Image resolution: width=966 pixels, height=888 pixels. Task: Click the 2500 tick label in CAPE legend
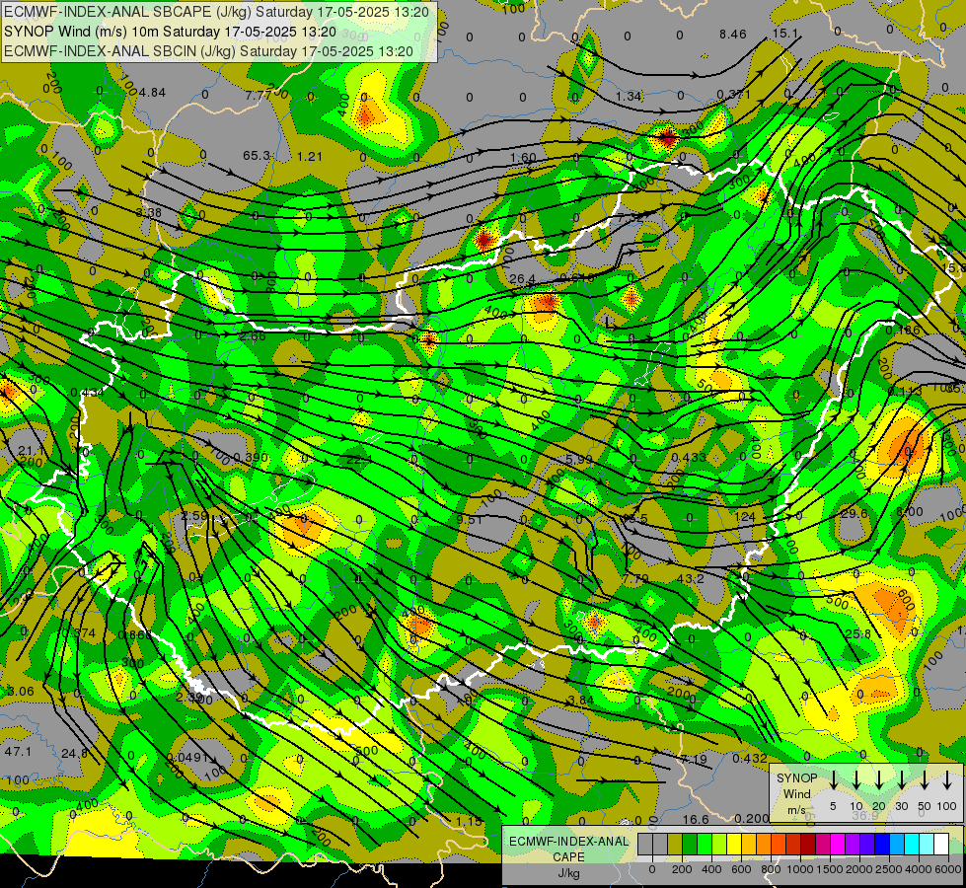[x=888, y=869]
